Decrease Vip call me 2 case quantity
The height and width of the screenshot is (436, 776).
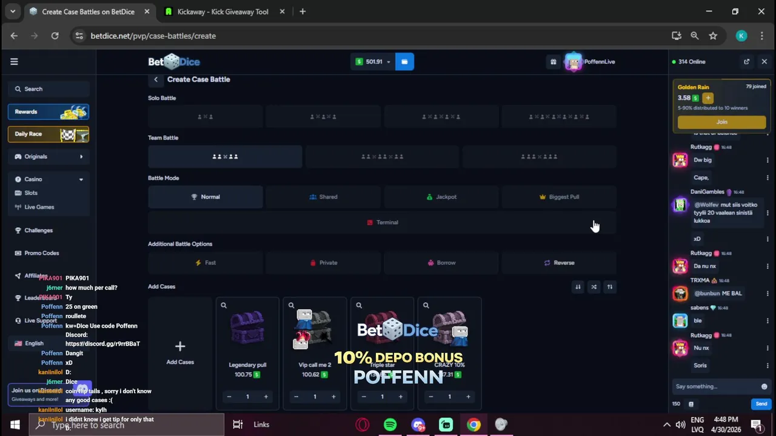[296, 397]
